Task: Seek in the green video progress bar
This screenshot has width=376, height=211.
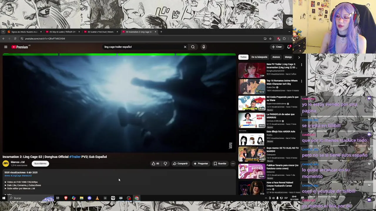Action: [119, 55]
